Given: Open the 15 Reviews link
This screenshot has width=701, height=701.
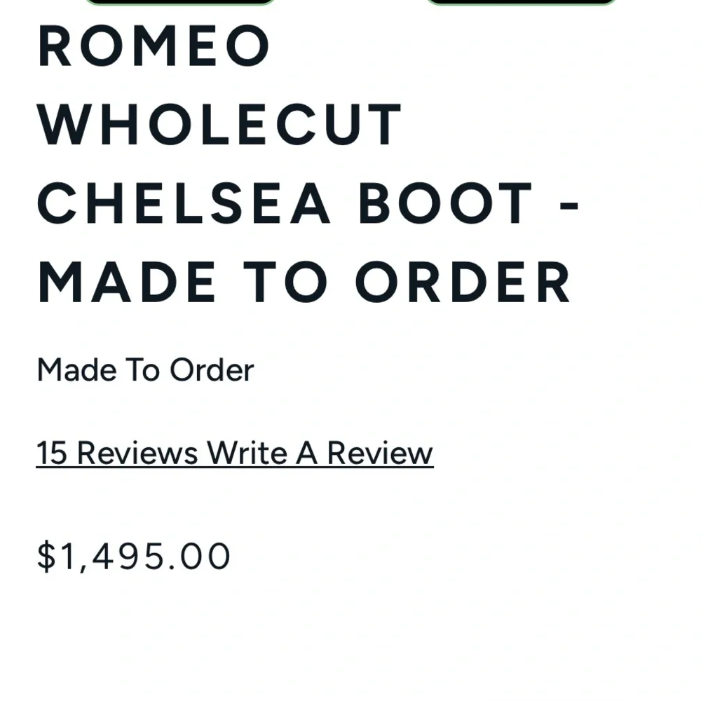Looking at the screenshot, I should tap(117, 453).
